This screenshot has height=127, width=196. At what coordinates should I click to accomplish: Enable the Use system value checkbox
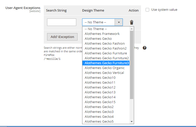(147, 10)
